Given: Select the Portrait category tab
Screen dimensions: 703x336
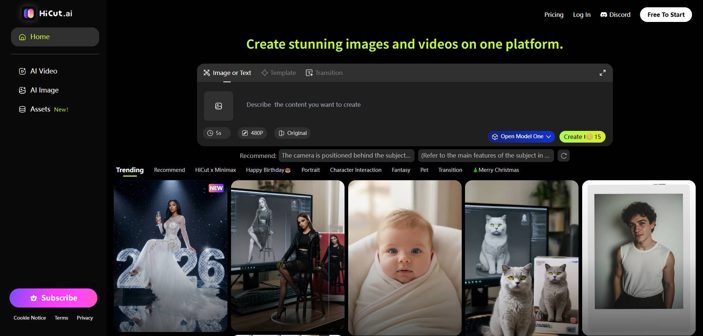Looking at the screenshot, I should 310,170.
